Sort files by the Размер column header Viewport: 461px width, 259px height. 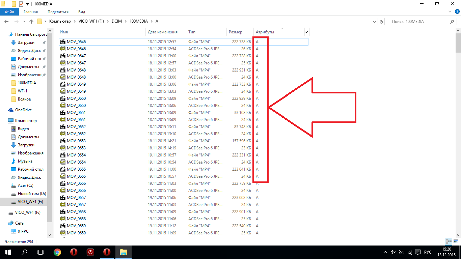[236, 32]
